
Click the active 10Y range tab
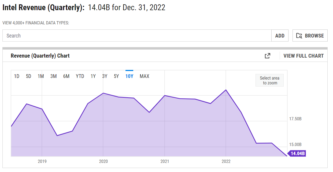coord(129,76)
